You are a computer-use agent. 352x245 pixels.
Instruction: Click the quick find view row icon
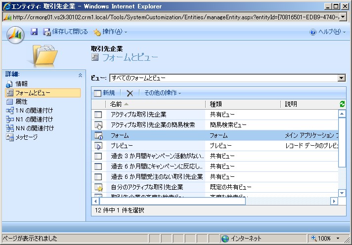(98, 125)
